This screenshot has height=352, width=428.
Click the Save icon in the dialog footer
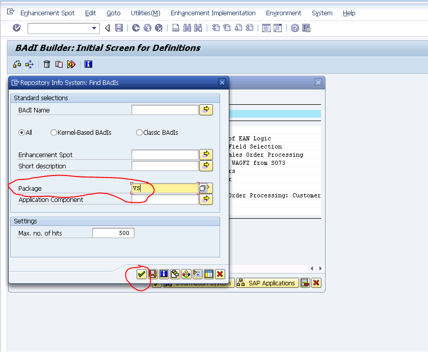coord(152,274)
